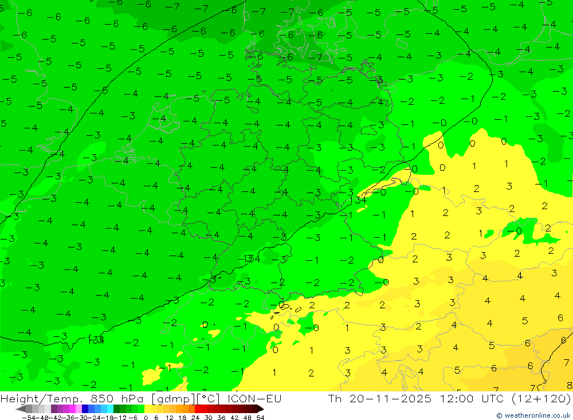
Task: Pick the dark green legend swatch at -12
Action: [x=116, y=409]
